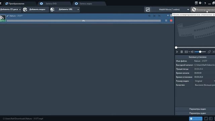The width and height of the screenshot is (215, 121).
Task: Click the effects crop icon in the Nature row
Action: click(159, 16)
